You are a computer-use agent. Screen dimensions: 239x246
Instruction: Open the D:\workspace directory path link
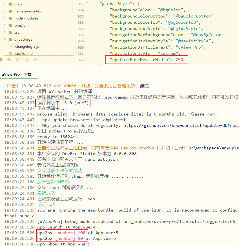[213, 148]
